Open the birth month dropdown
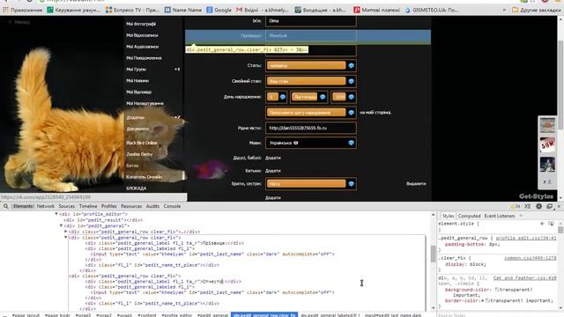Image resolution: width=564 pixels, height=317 pixels. (x=309, y=97)
